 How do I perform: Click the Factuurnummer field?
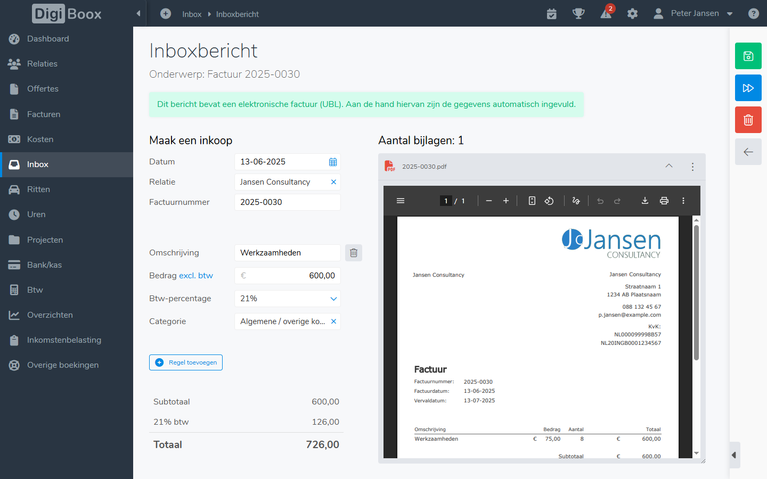[288, 202]
